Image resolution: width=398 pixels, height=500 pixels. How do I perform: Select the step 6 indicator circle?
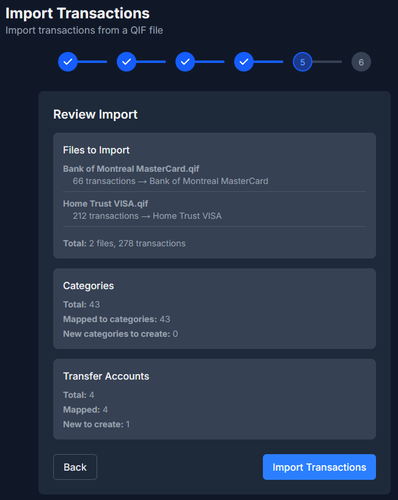pos(361,62)
